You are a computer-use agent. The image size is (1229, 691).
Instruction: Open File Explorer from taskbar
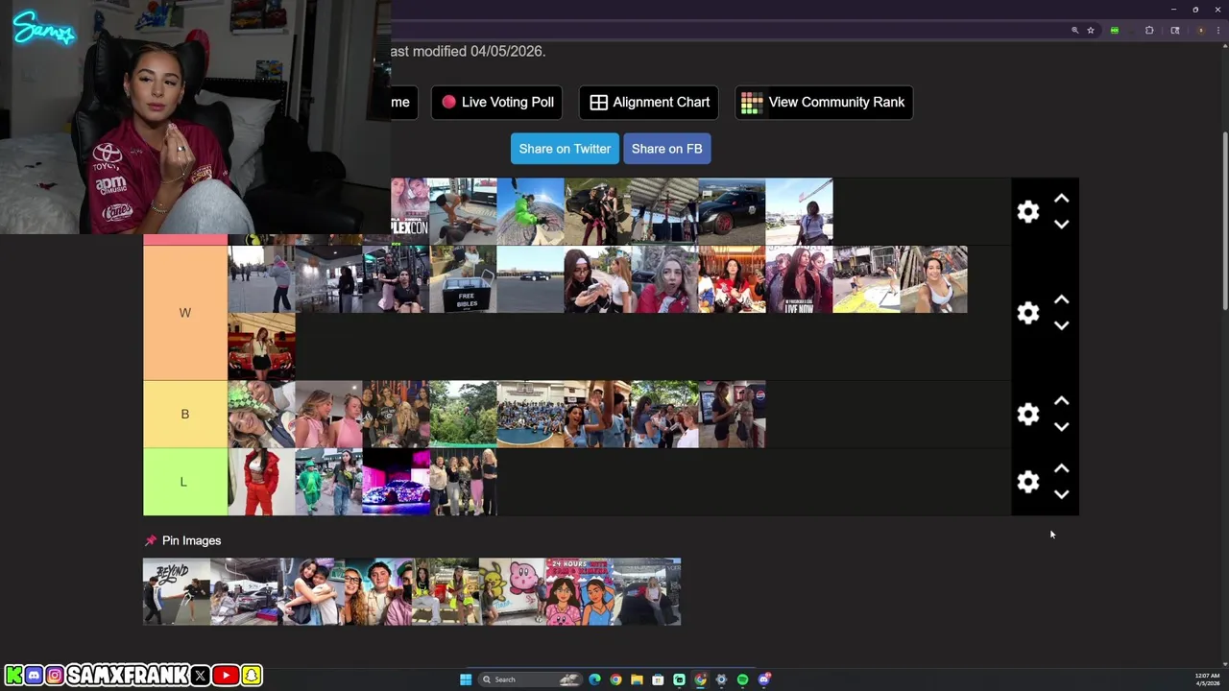pos(637,679)
